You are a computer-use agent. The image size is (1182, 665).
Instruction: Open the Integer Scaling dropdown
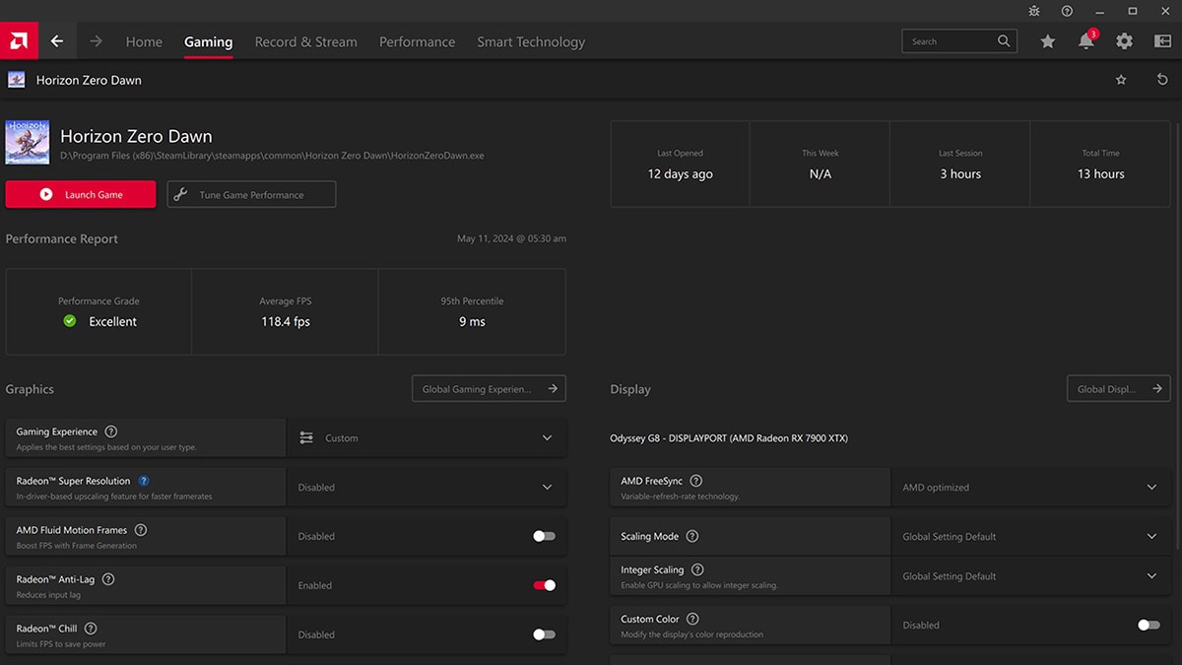coord(1031,575)
